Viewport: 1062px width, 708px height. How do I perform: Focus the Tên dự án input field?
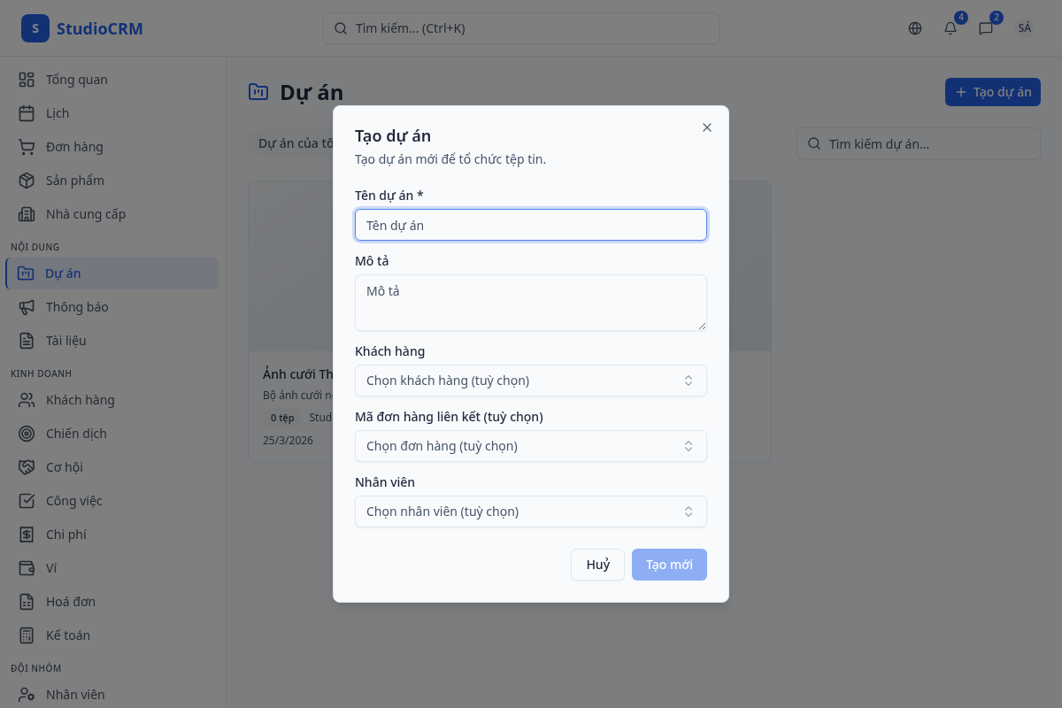coord(530,225)
